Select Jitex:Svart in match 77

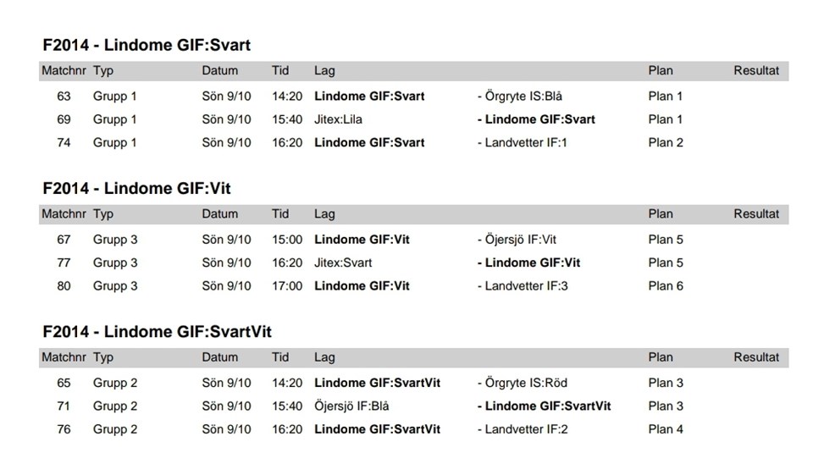point(343,262)
